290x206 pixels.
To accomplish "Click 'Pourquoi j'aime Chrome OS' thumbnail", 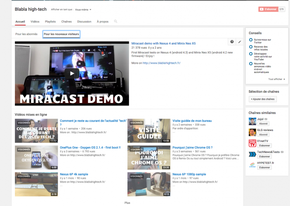I will coord(149,157).
